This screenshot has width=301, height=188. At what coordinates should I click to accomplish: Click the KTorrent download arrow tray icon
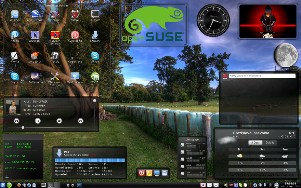[265, 185]
